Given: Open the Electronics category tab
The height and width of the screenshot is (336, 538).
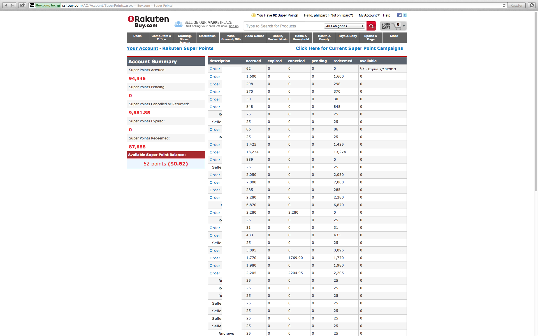Looking at the screenshot, I should click(x=207, y=36).
